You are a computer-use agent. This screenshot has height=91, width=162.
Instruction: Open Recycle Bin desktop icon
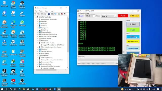pyautogui.click(x=4, y=4)
